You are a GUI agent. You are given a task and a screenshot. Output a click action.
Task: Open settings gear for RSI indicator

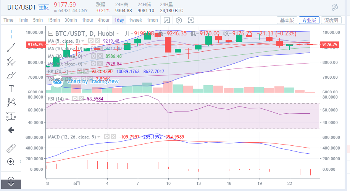[75, 99]
